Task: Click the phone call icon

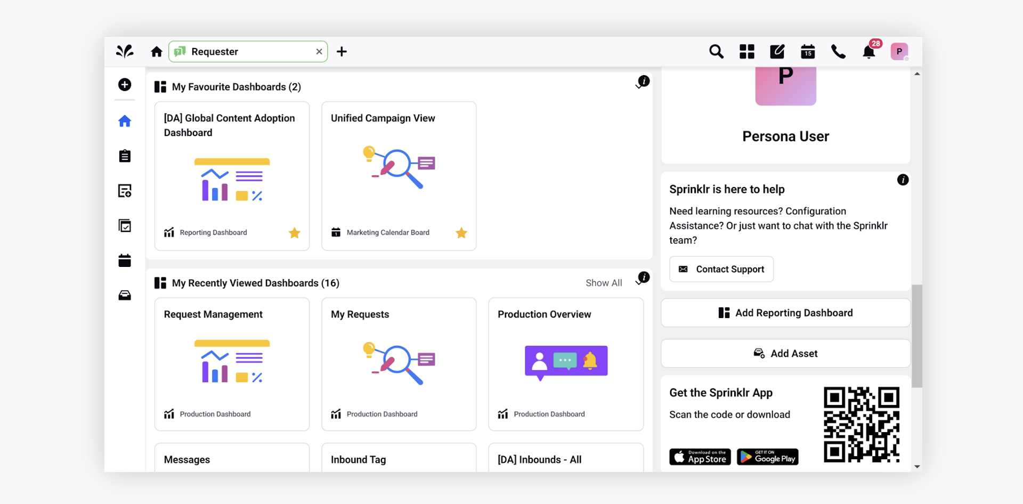Action: (x=838, y=52)
